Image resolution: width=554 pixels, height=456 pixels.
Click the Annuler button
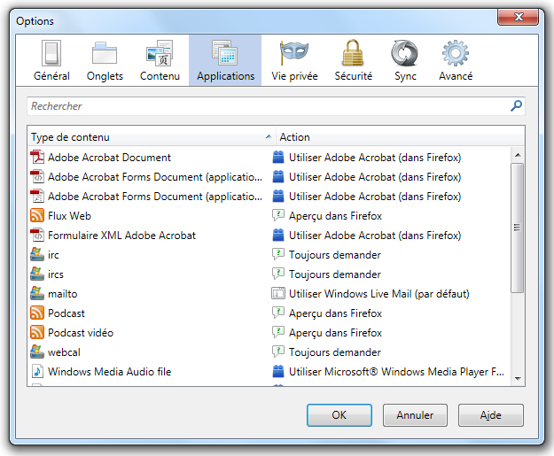tap(415, 415)
